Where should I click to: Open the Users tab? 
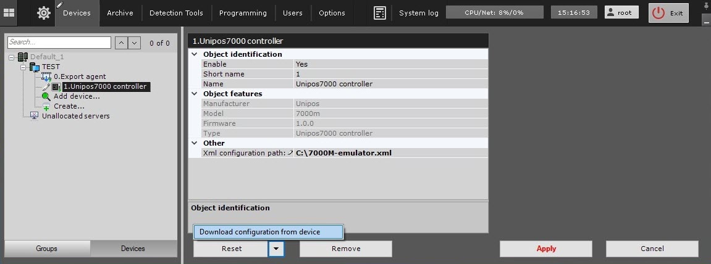point(292,13)
